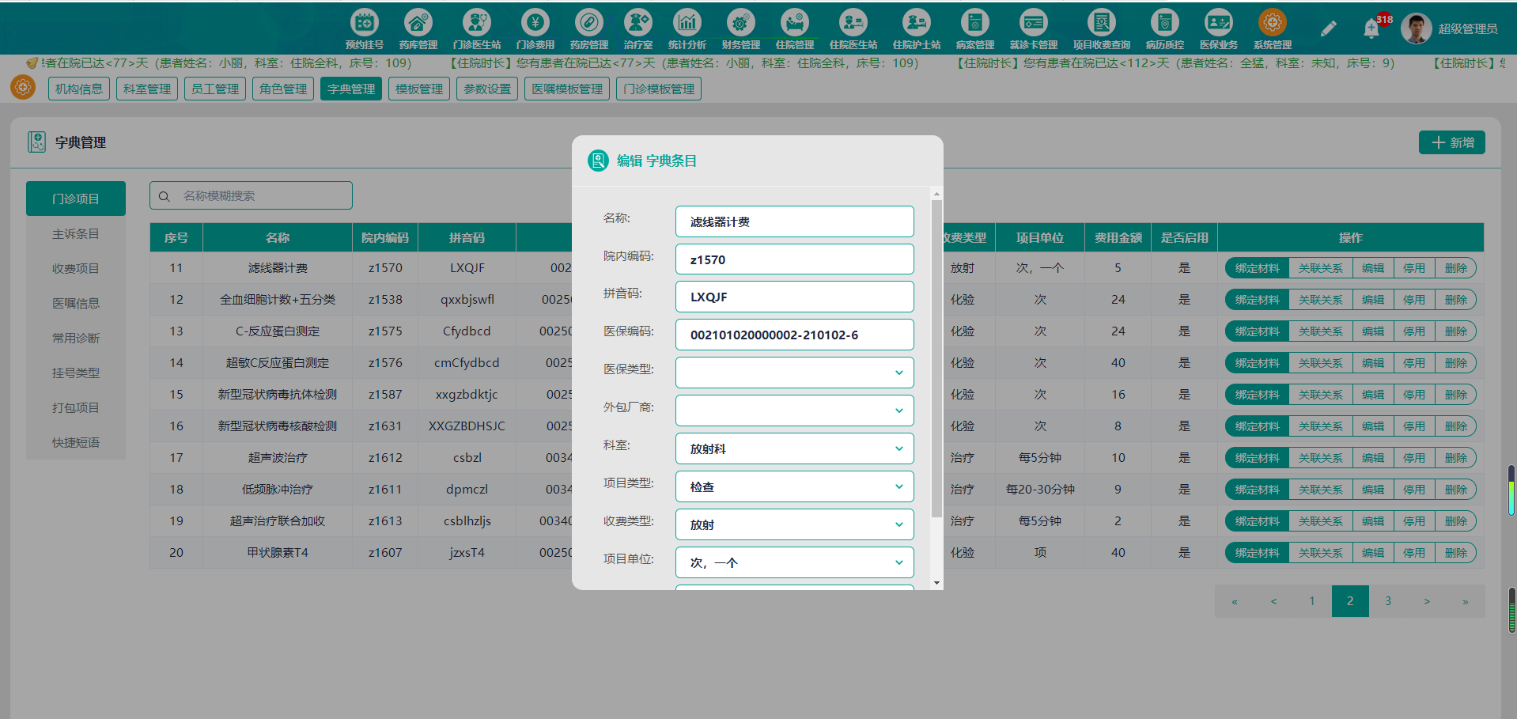
Task: Click the pencil edit icon in header
Action: (x=1328, y=28)
